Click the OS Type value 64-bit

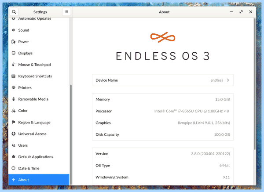click(x=224, y=166)
